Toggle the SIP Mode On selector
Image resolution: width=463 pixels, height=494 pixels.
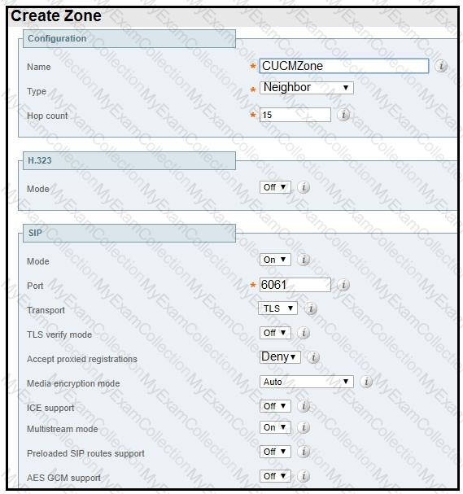[275, 260]
